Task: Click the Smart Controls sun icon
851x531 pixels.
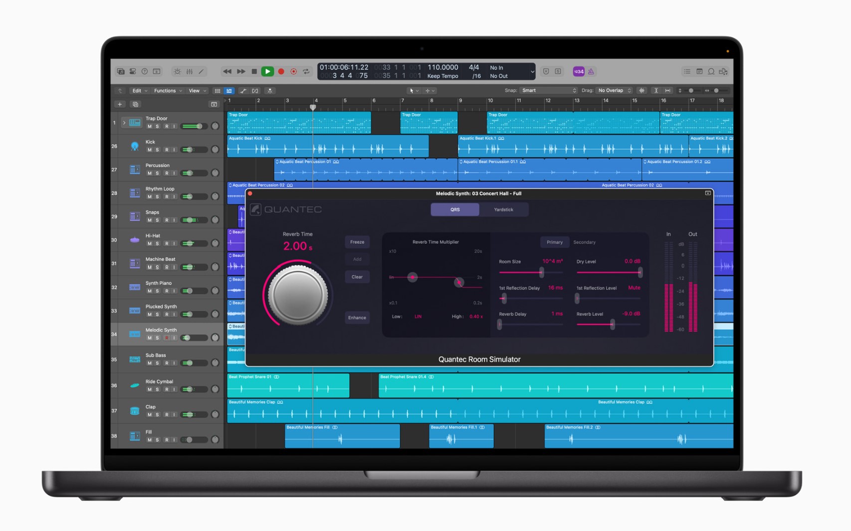Action: (177, 71)
